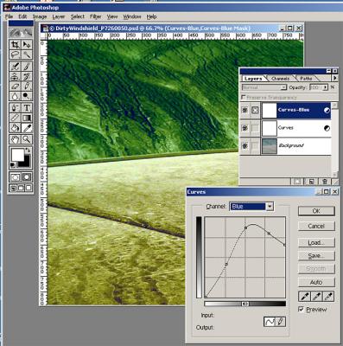The height and width of the screenshot is (346, 343).
Task: Click the background color swatch
Action: tap(26, 163)
